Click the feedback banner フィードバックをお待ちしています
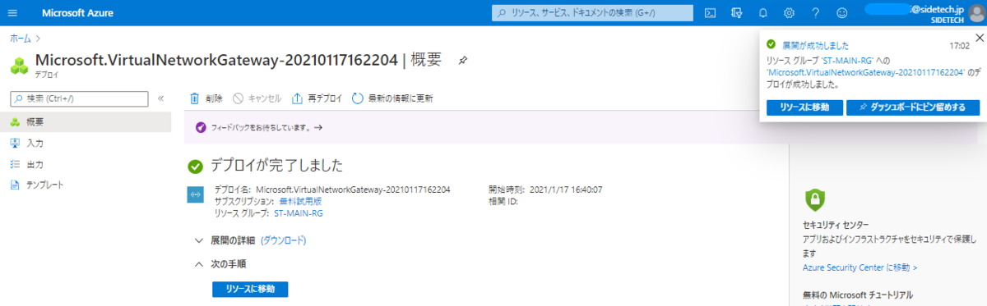987x306 pixels. [259, 127]
